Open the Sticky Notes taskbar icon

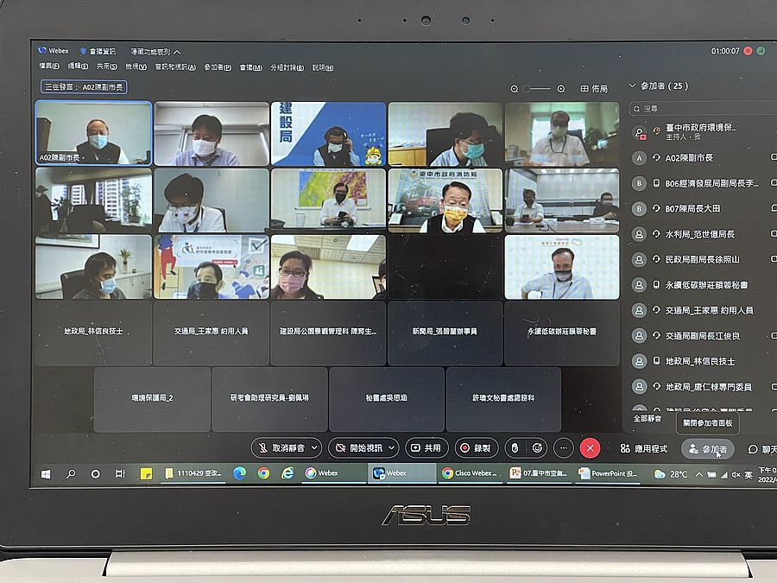click(x=146, y=474)
